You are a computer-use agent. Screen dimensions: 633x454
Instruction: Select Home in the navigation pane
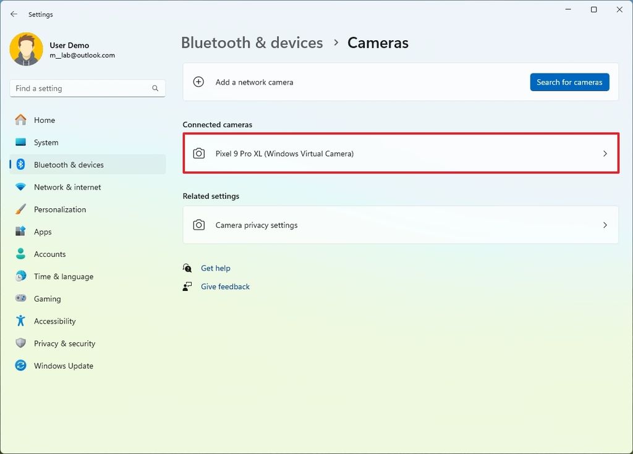pyautogui.click(x=43, y=120)
